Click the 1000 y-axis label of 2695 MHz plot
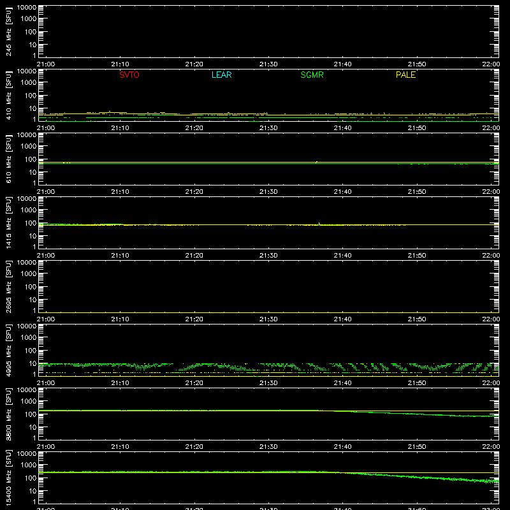The width and height of the screenshot is (510, 510). 29,274
